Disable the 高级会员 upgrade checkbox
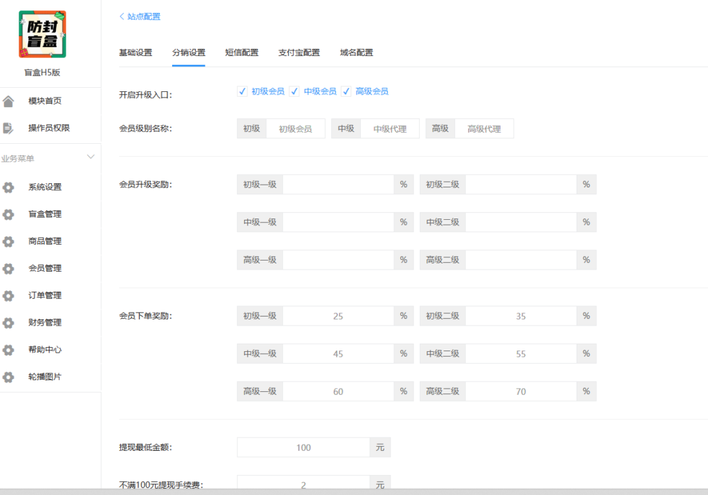This screenshot has height=495, width=708. point(346,91)
